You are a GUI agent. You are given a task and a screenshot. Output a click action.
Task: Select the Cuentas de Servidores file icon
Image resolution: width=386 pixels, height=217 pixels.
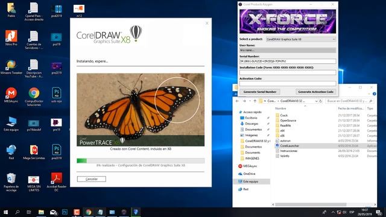tap(34, 40)
